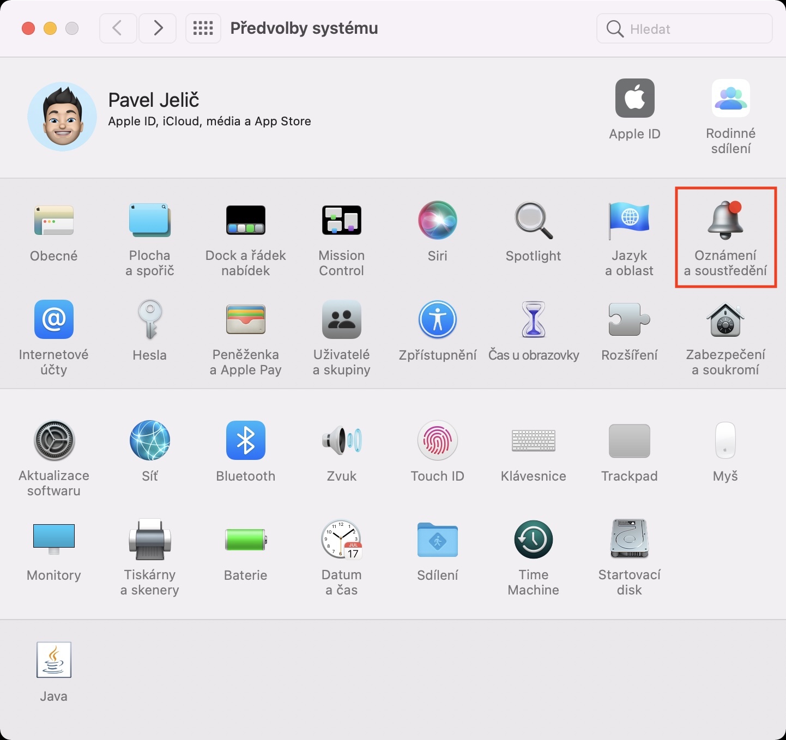Open Uživatelé a skupiny pane
The height and width of the screenshot is (740, 786).
(342, 319)
